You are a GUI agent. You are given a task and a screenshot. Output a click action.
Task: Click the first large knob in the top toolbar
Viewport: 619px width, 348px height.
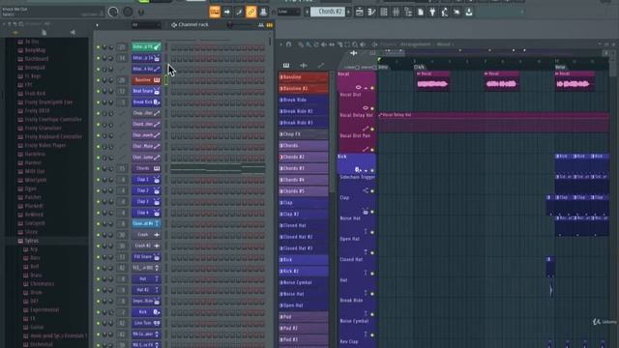[x=113, y=12]
